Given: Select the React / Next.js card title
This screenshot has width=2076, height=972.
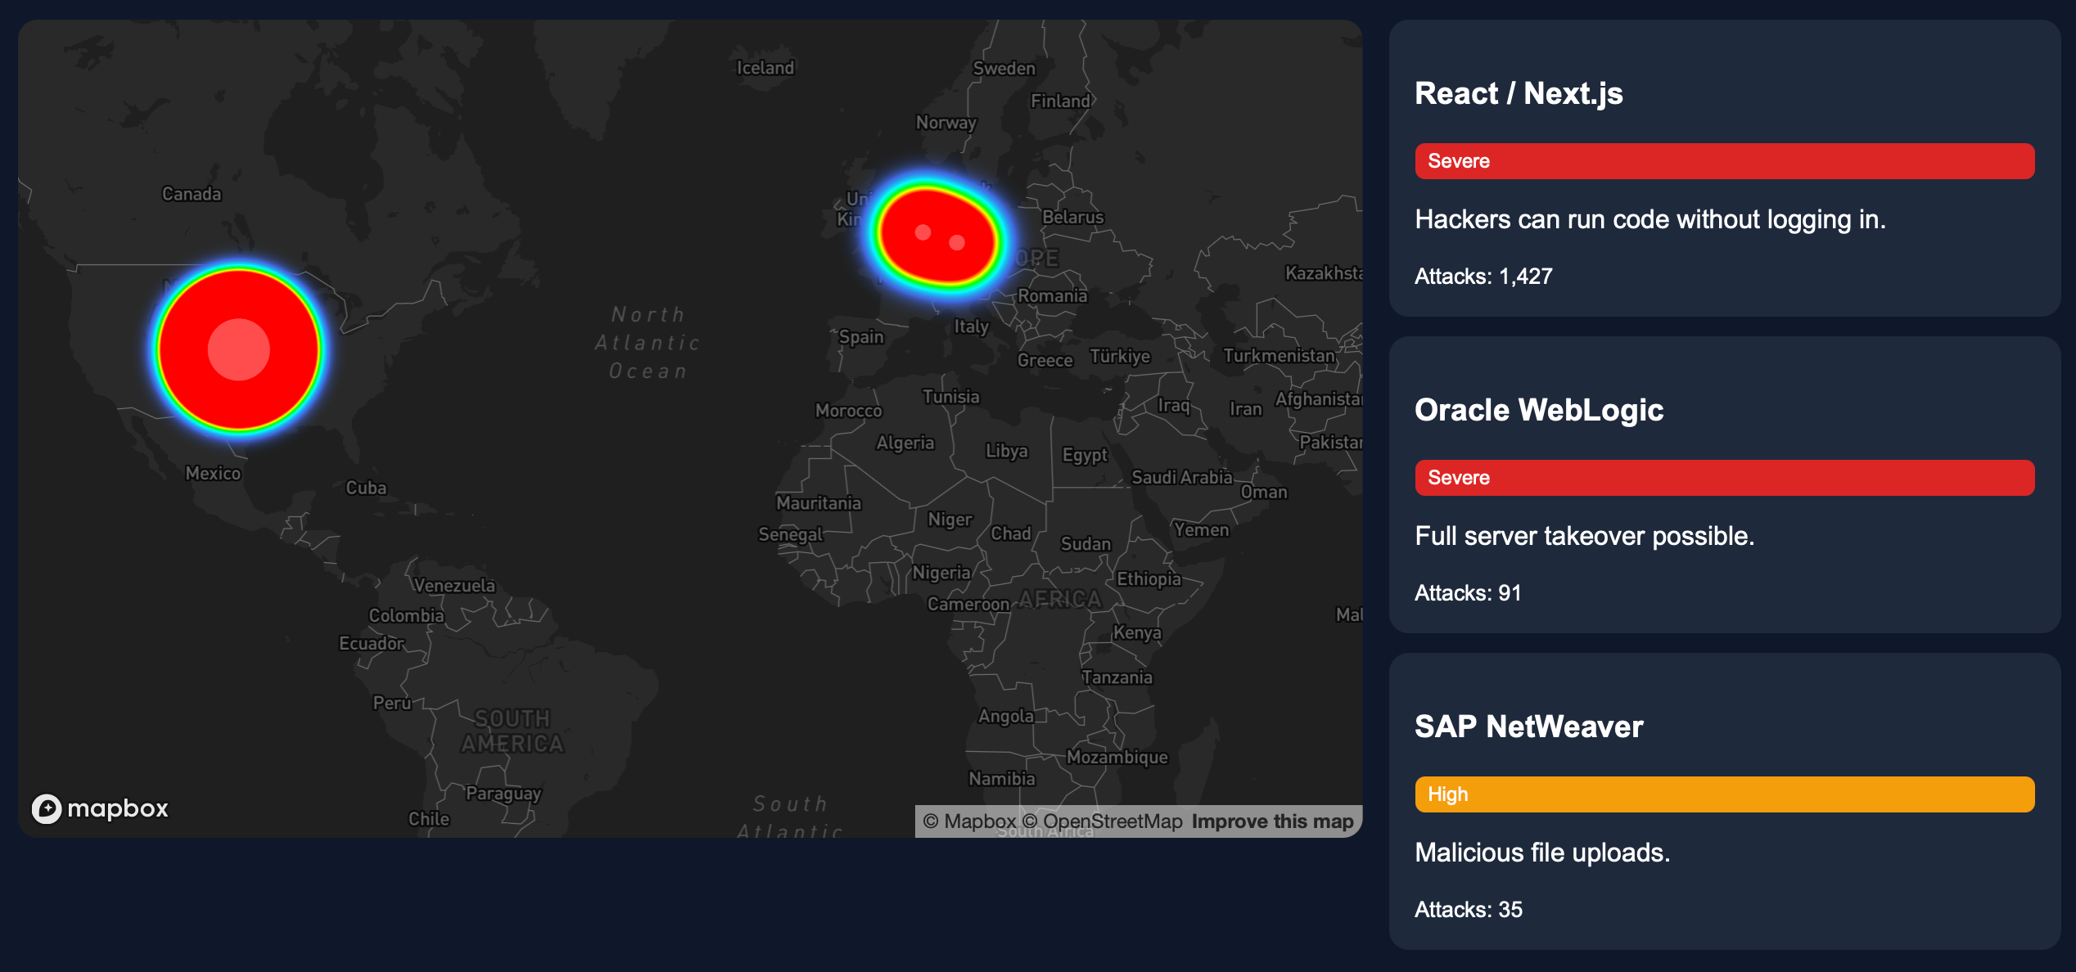Looking at the screenshot, I should coord(1519,93).
